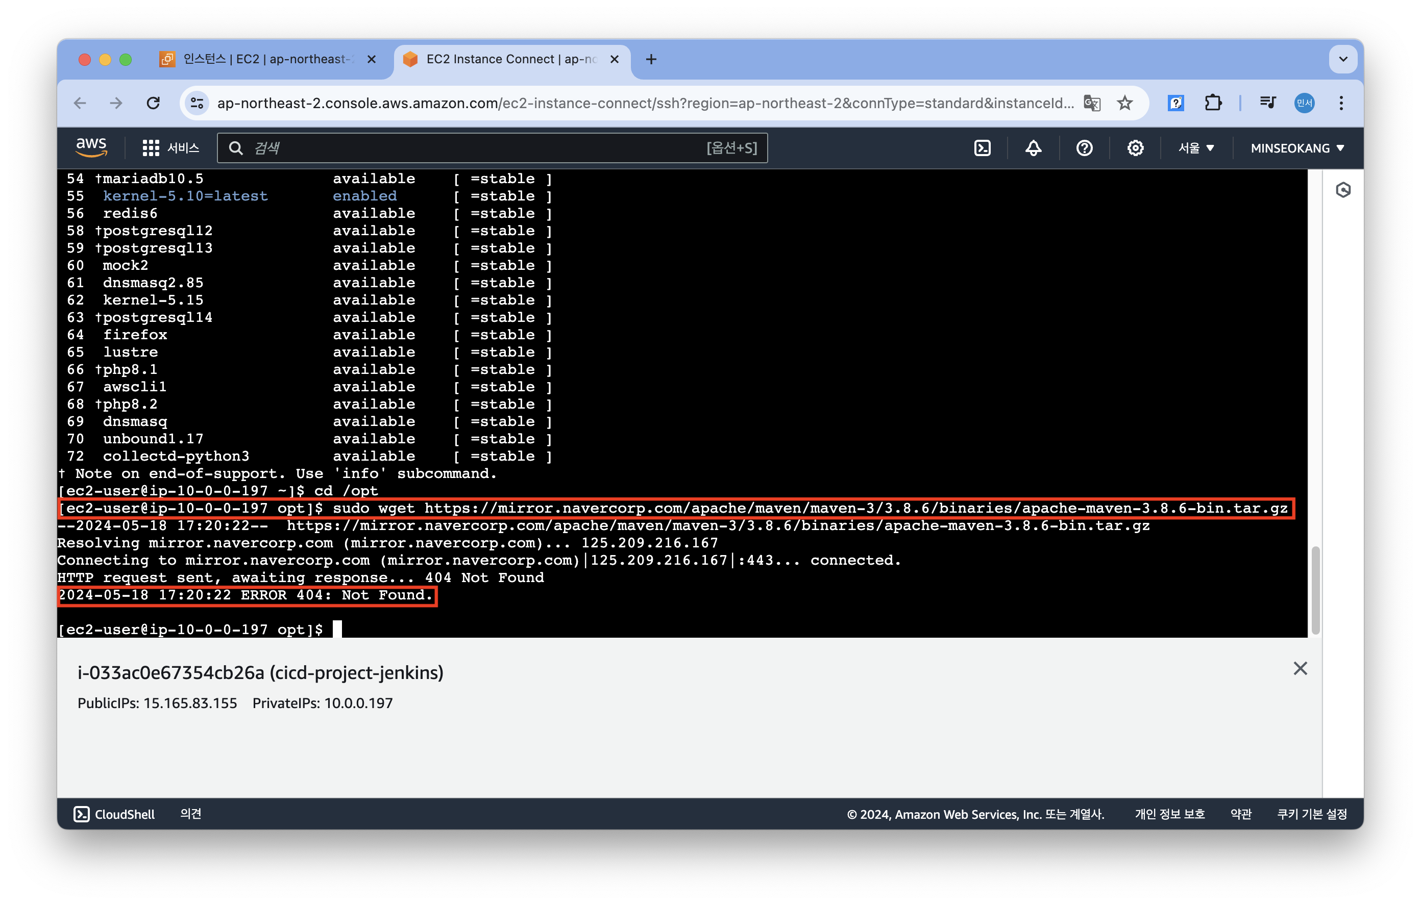The height and width of the screenshot is (905, 1421).
Task: Open the 서비스 services grid menu
Action: click(170, 148)
